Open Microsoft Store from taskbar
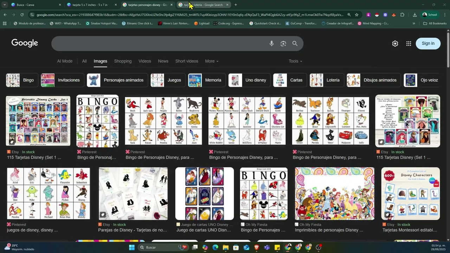The image size is (450, 253). pos(236,247)
